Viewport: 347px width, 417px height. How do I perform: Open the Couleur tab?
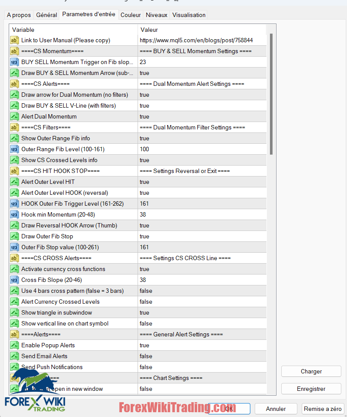point(131,15)
